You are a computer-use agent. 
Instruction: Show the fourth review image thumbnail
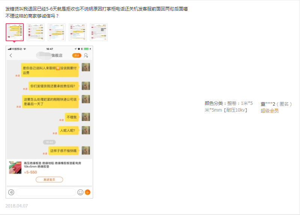78,32
